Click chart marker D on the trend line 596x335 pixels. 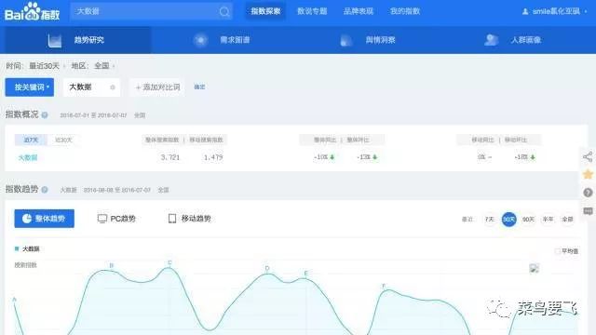click(x=267, y=268)
